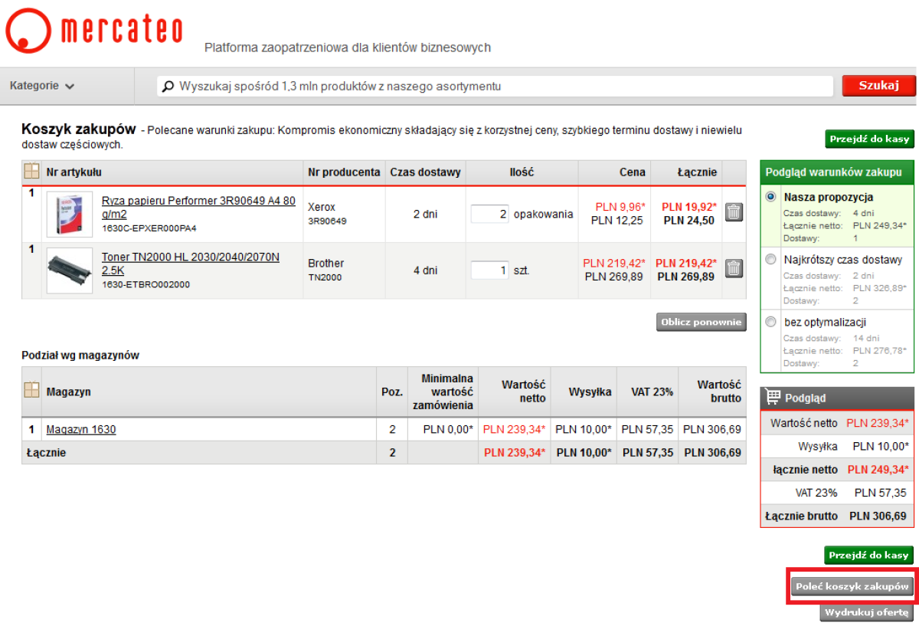Click the search magnifier icon

point(168,86)
